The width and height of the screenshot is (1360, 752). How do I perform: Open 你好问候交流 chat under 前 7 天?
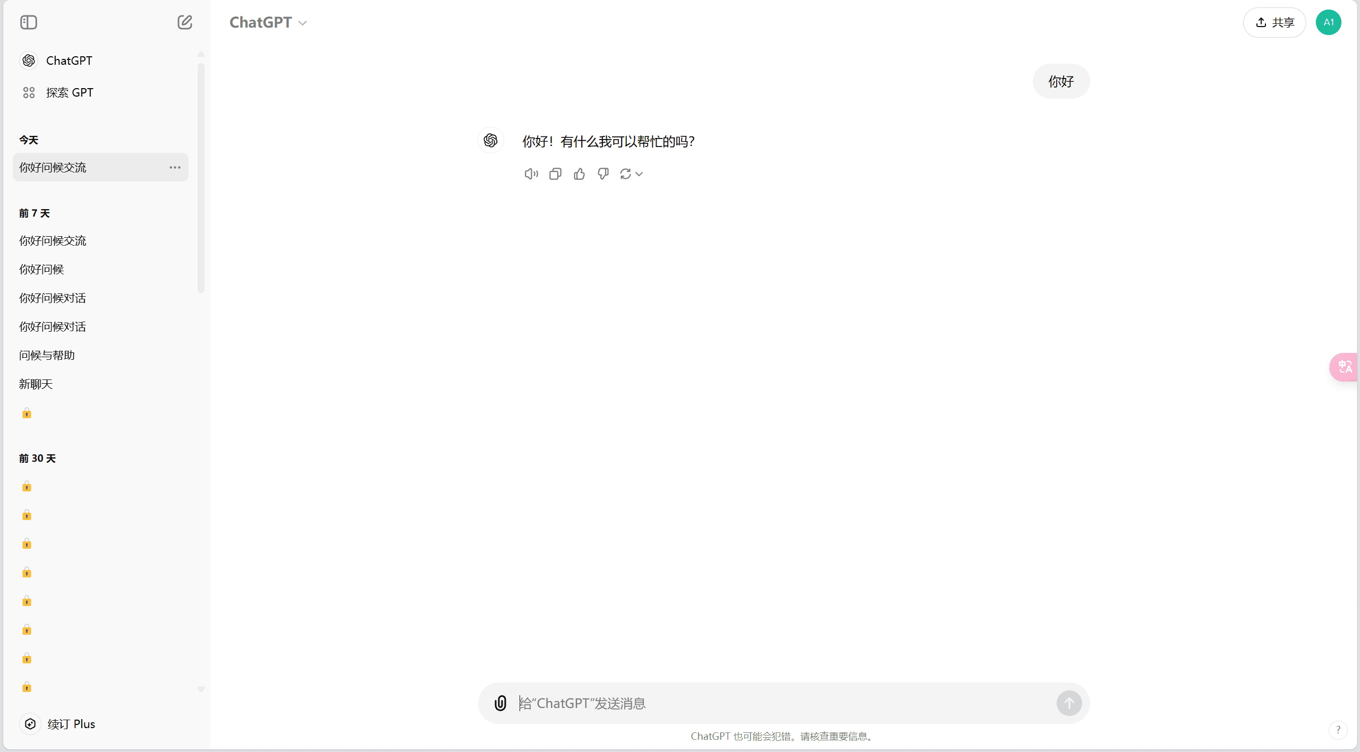pyautogui.click(x=101, y=240)
